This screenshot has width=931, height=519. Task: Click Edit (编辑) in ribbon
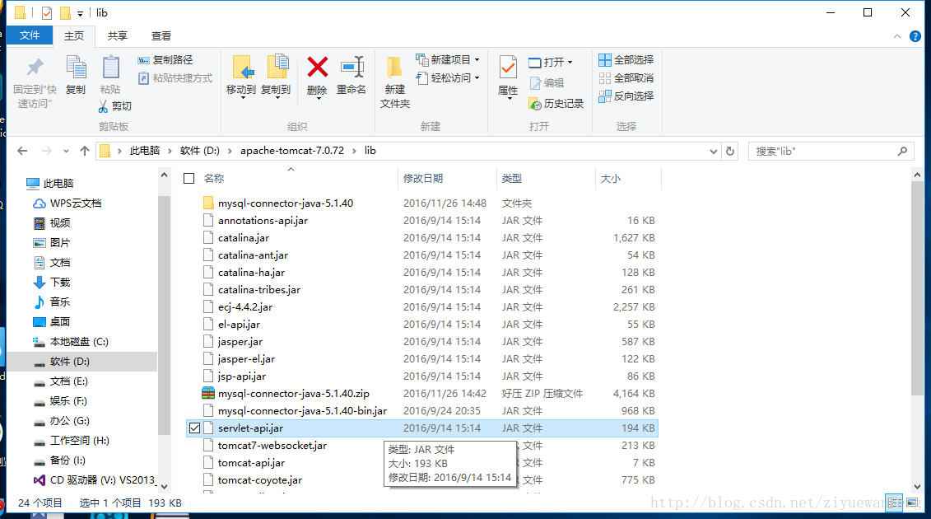click(x=547, y=83)
